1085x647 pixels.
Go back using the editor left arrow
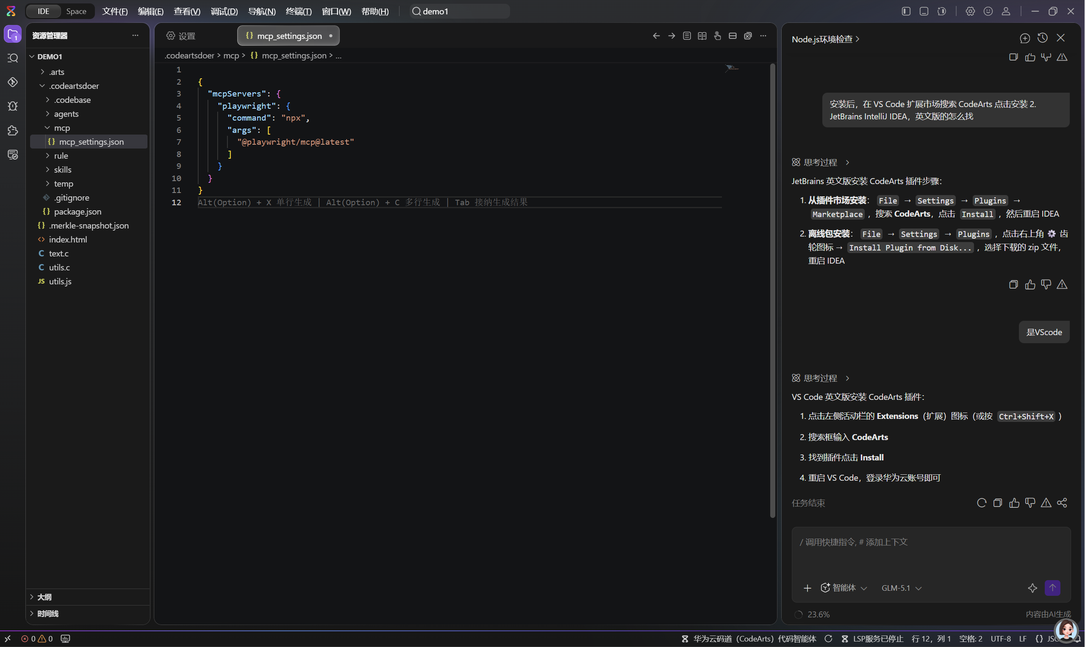point(656,36)
